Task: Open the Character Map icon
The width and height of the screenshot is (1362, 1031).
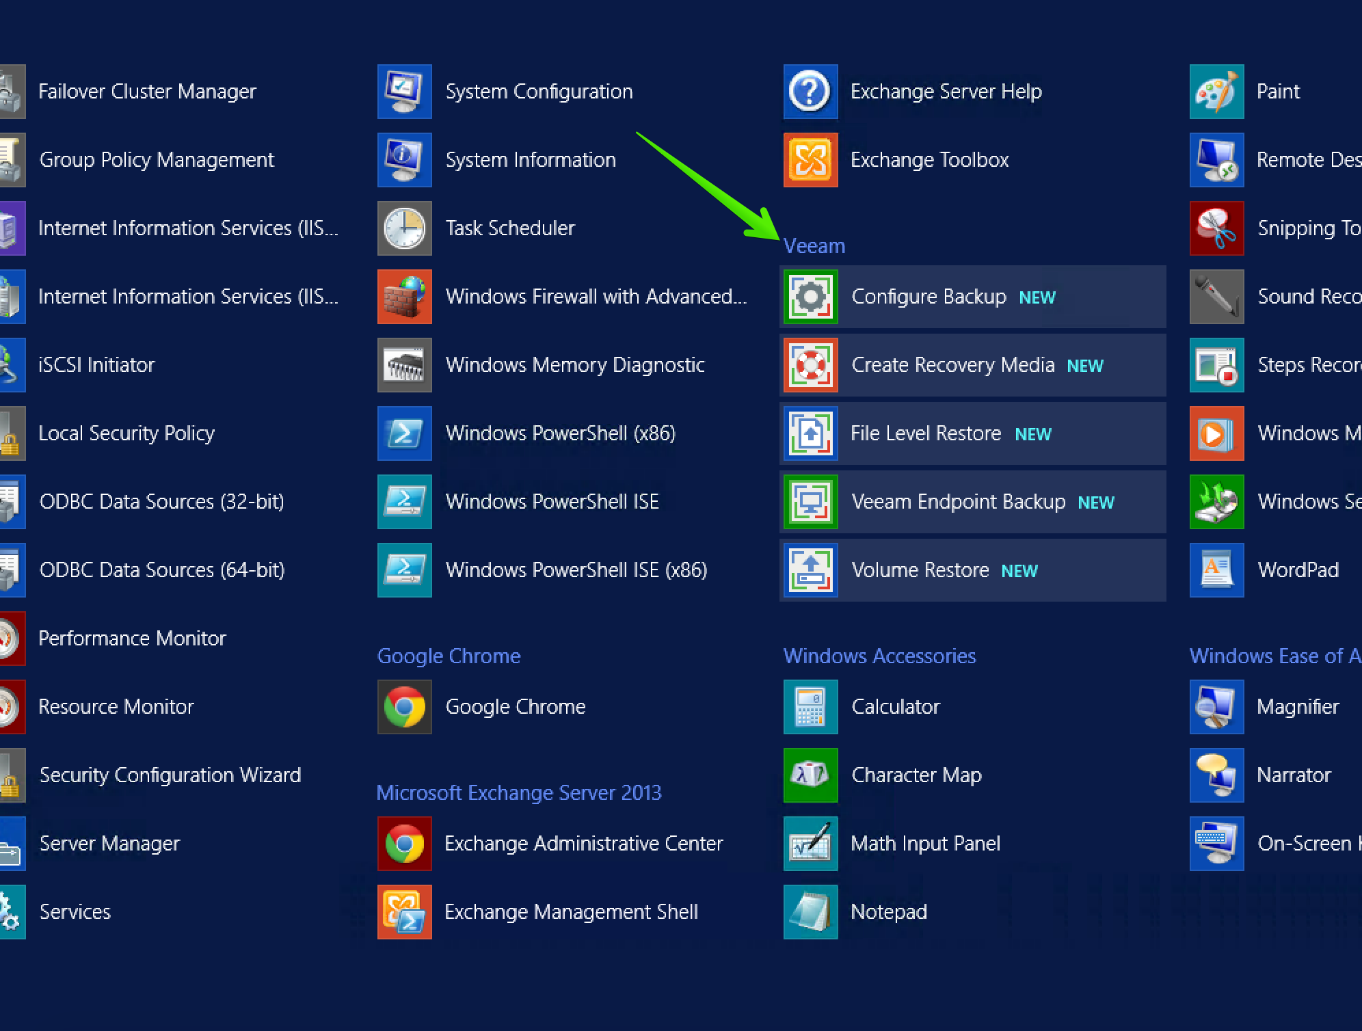Action: [x=810, y=775]
